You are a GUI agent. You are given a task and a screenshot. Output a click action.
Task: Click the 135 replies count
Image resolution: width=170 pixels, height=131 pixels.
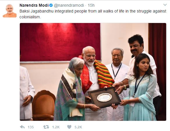(x=31, y=127)
